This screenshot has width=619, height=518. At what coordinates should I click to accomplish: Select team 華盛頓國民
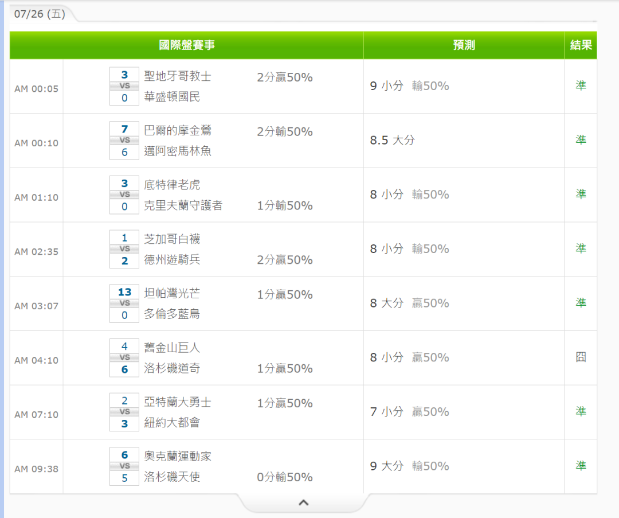coord(172,97)
